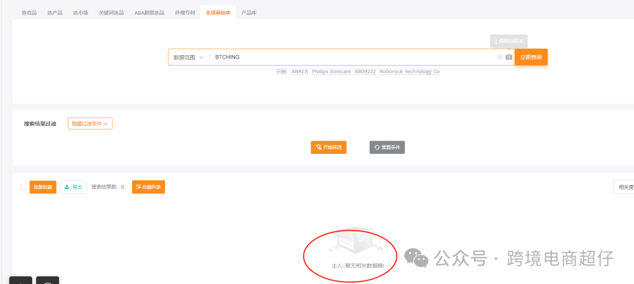Click the 搜索结果数: 0 count text
The width and height of the screenshot is (634, 284).
click(x=107, y=187)
